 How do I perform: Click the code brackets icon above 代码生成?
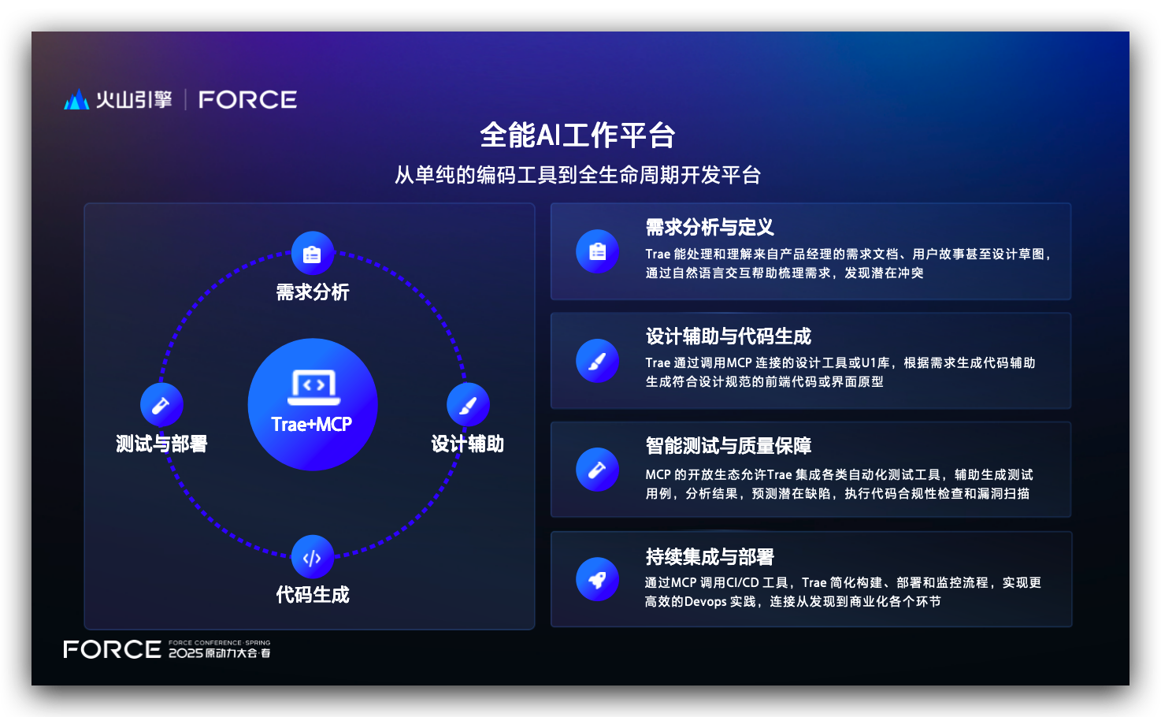pos(313,558)
